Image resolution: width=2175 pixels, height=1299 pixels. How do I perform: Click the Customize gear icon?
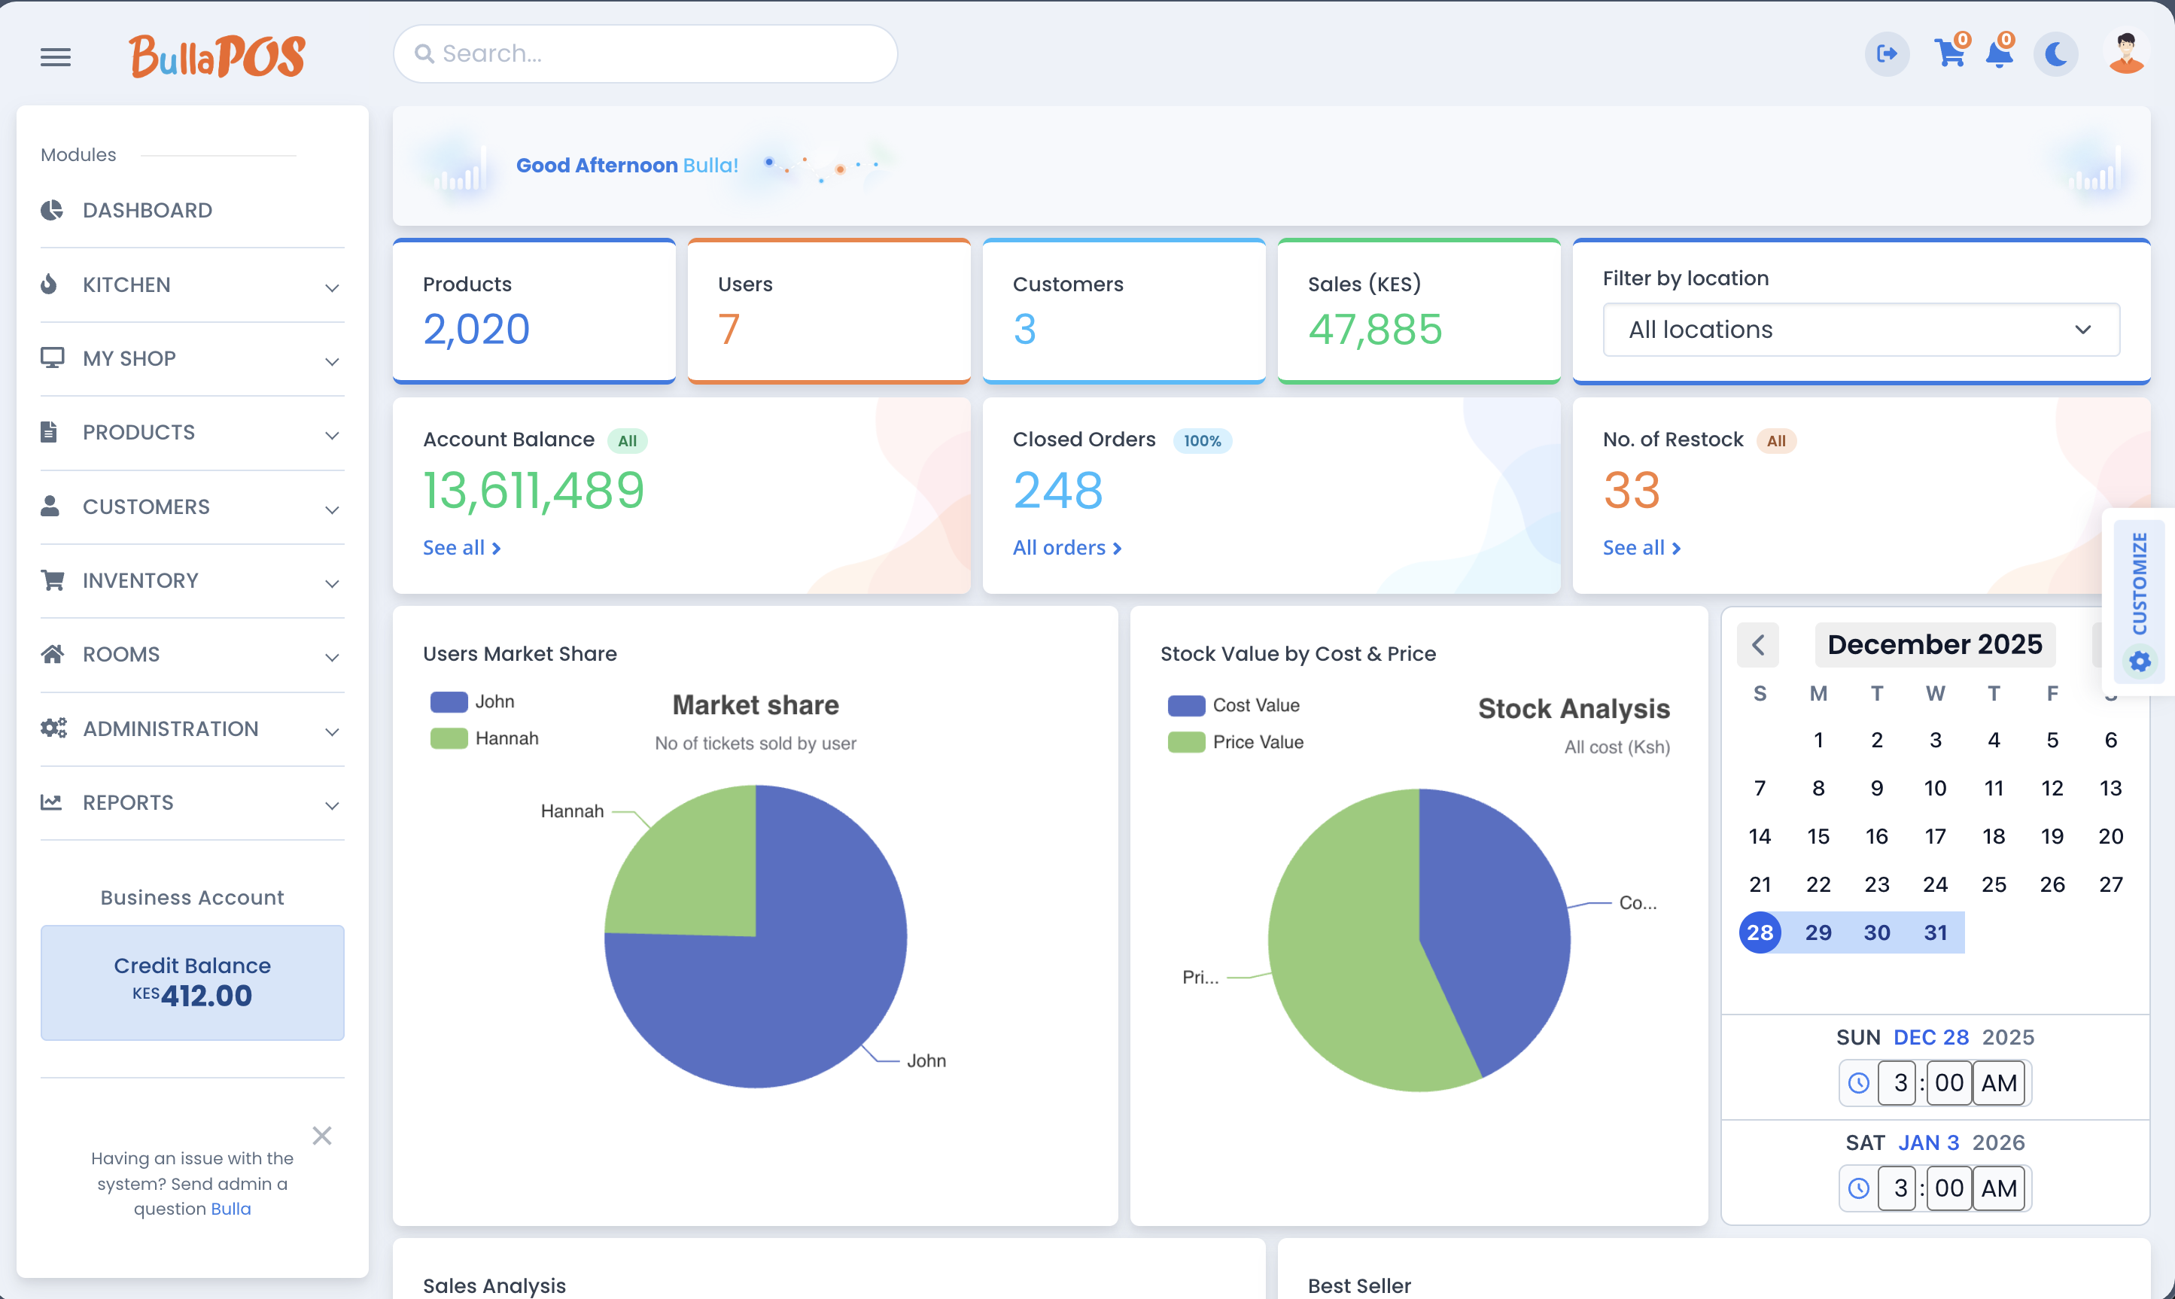coord(2139,662)
